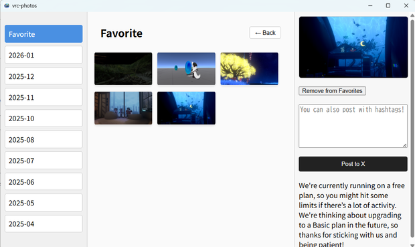
Task: Select the dark forest photo thumbnail
Action: pos(123,69)
